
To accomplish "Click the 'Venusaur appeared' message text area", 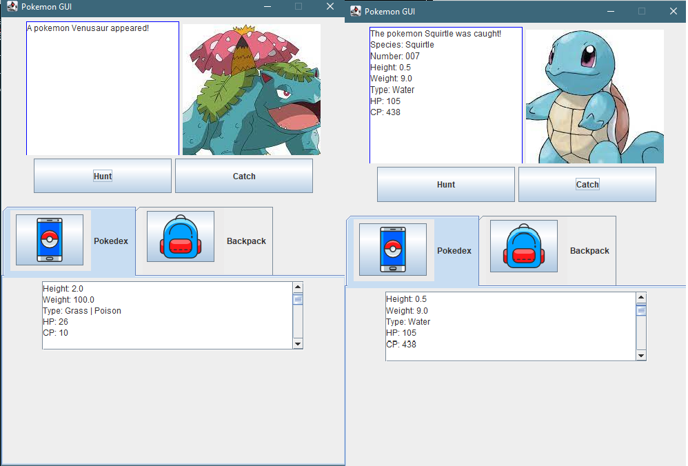I will coord(103,88).
